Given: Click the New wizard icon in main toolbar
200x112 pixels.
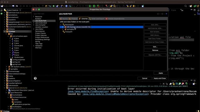Looking at the screenshot, I should [x=2, y=6].
